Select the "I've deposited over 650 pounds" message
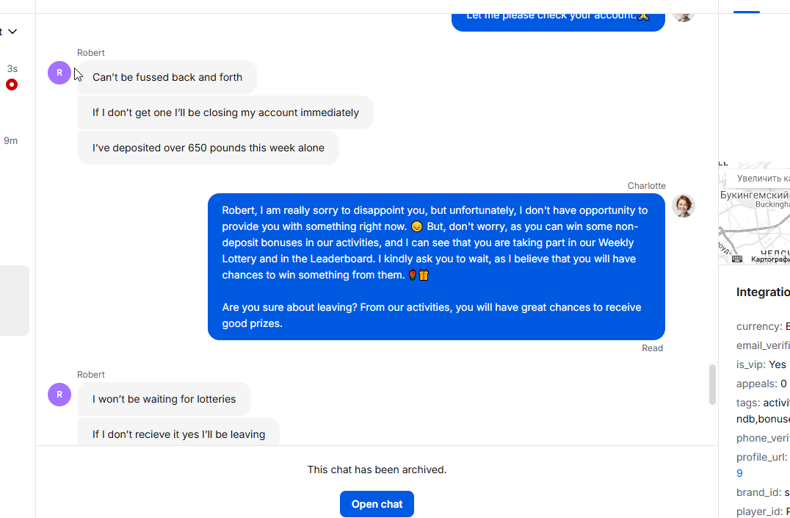Screen dimensions: 790x518 click(209, 148)
